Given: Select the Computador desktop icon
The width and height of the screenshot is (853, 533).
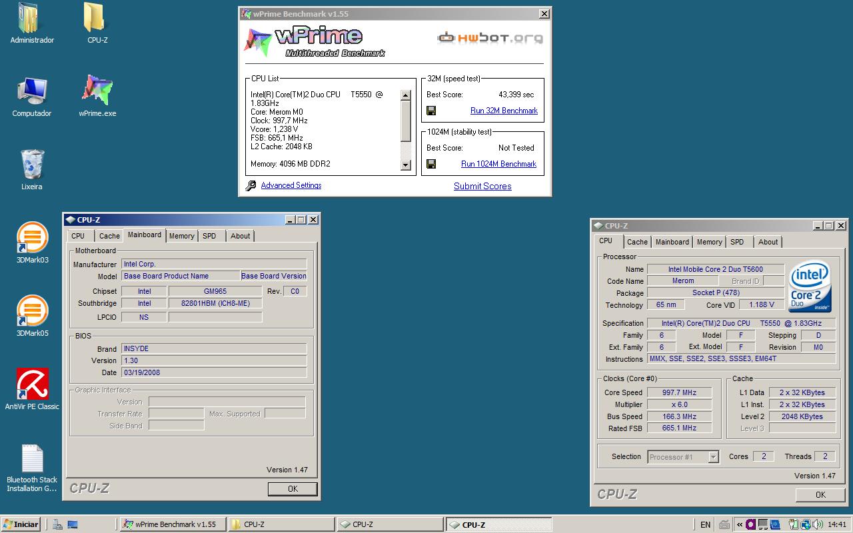Looking at the screenshot, I should coord(31,97).
